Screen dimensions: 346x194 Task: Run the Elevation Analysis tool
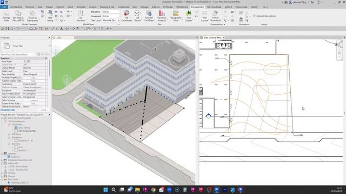(x=162, y=16)
